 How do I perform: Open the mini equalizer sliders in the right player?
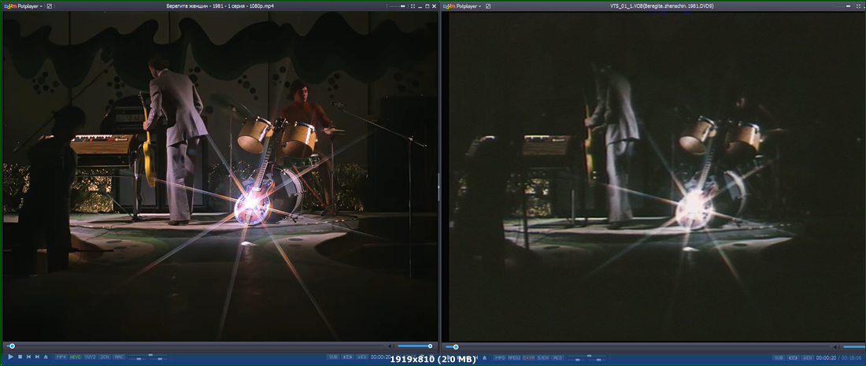click(x=587, y=357)
